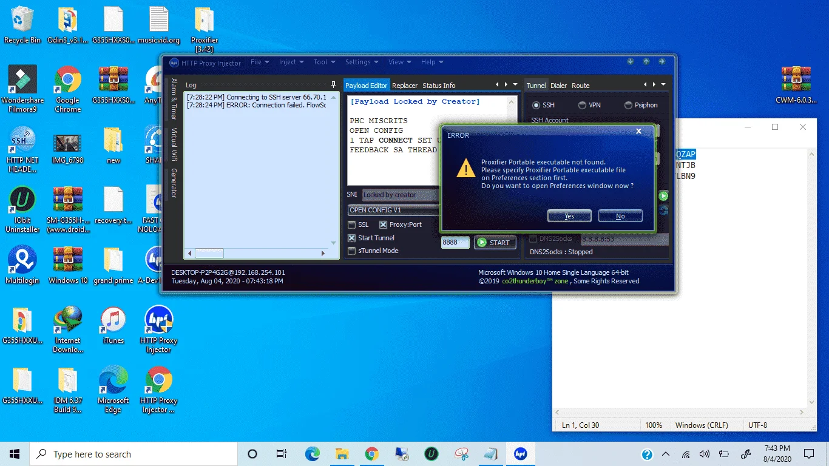Toggle the Start Tunnel checkbox
The image size is (829, 466).
351,238
